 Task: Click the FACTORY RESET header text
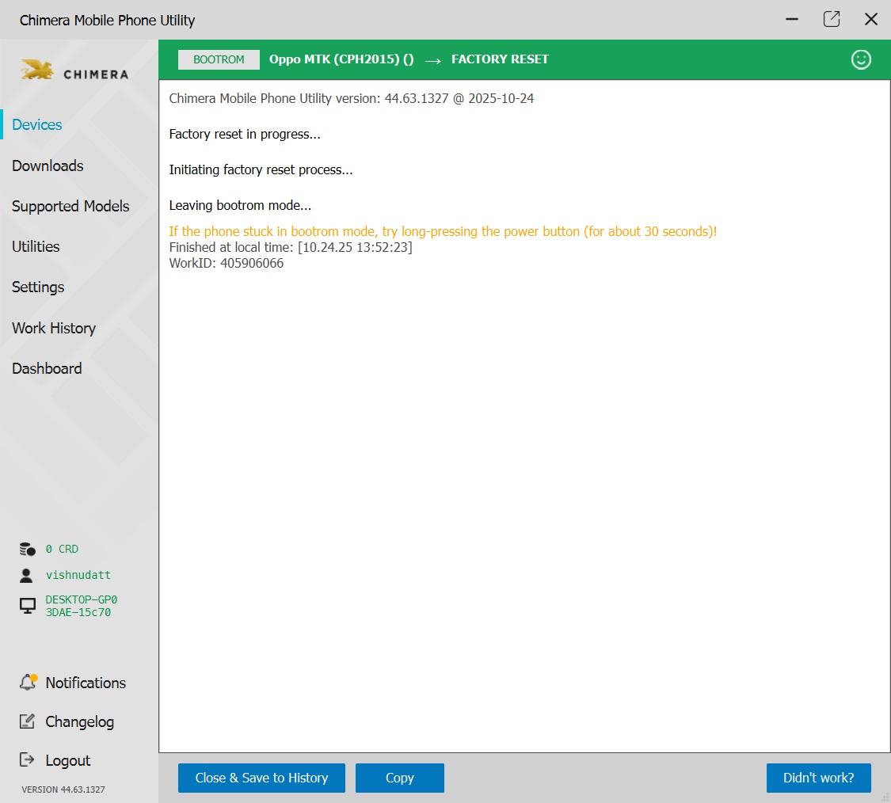pyautogui.click(x=500, y=59)
